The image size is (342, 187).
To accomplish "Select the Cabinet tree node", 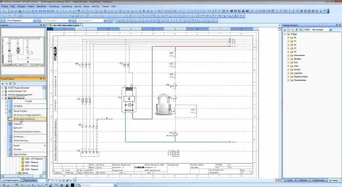I will tap(24, 173).
